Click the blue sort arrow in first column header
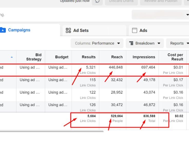189x141 pixels. pyautogui.click(x=12, y=57)
